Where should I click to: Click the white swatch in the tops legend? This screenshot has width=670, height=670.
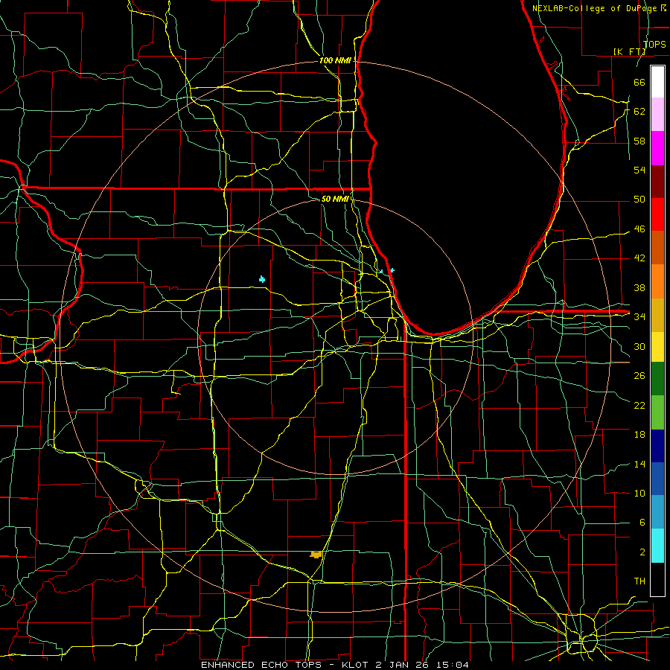click(657, 82)
